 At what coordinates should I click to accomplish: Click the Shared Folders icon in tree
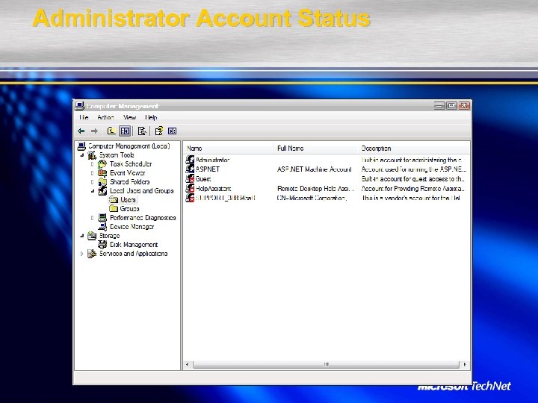click(x=102, y=182)
